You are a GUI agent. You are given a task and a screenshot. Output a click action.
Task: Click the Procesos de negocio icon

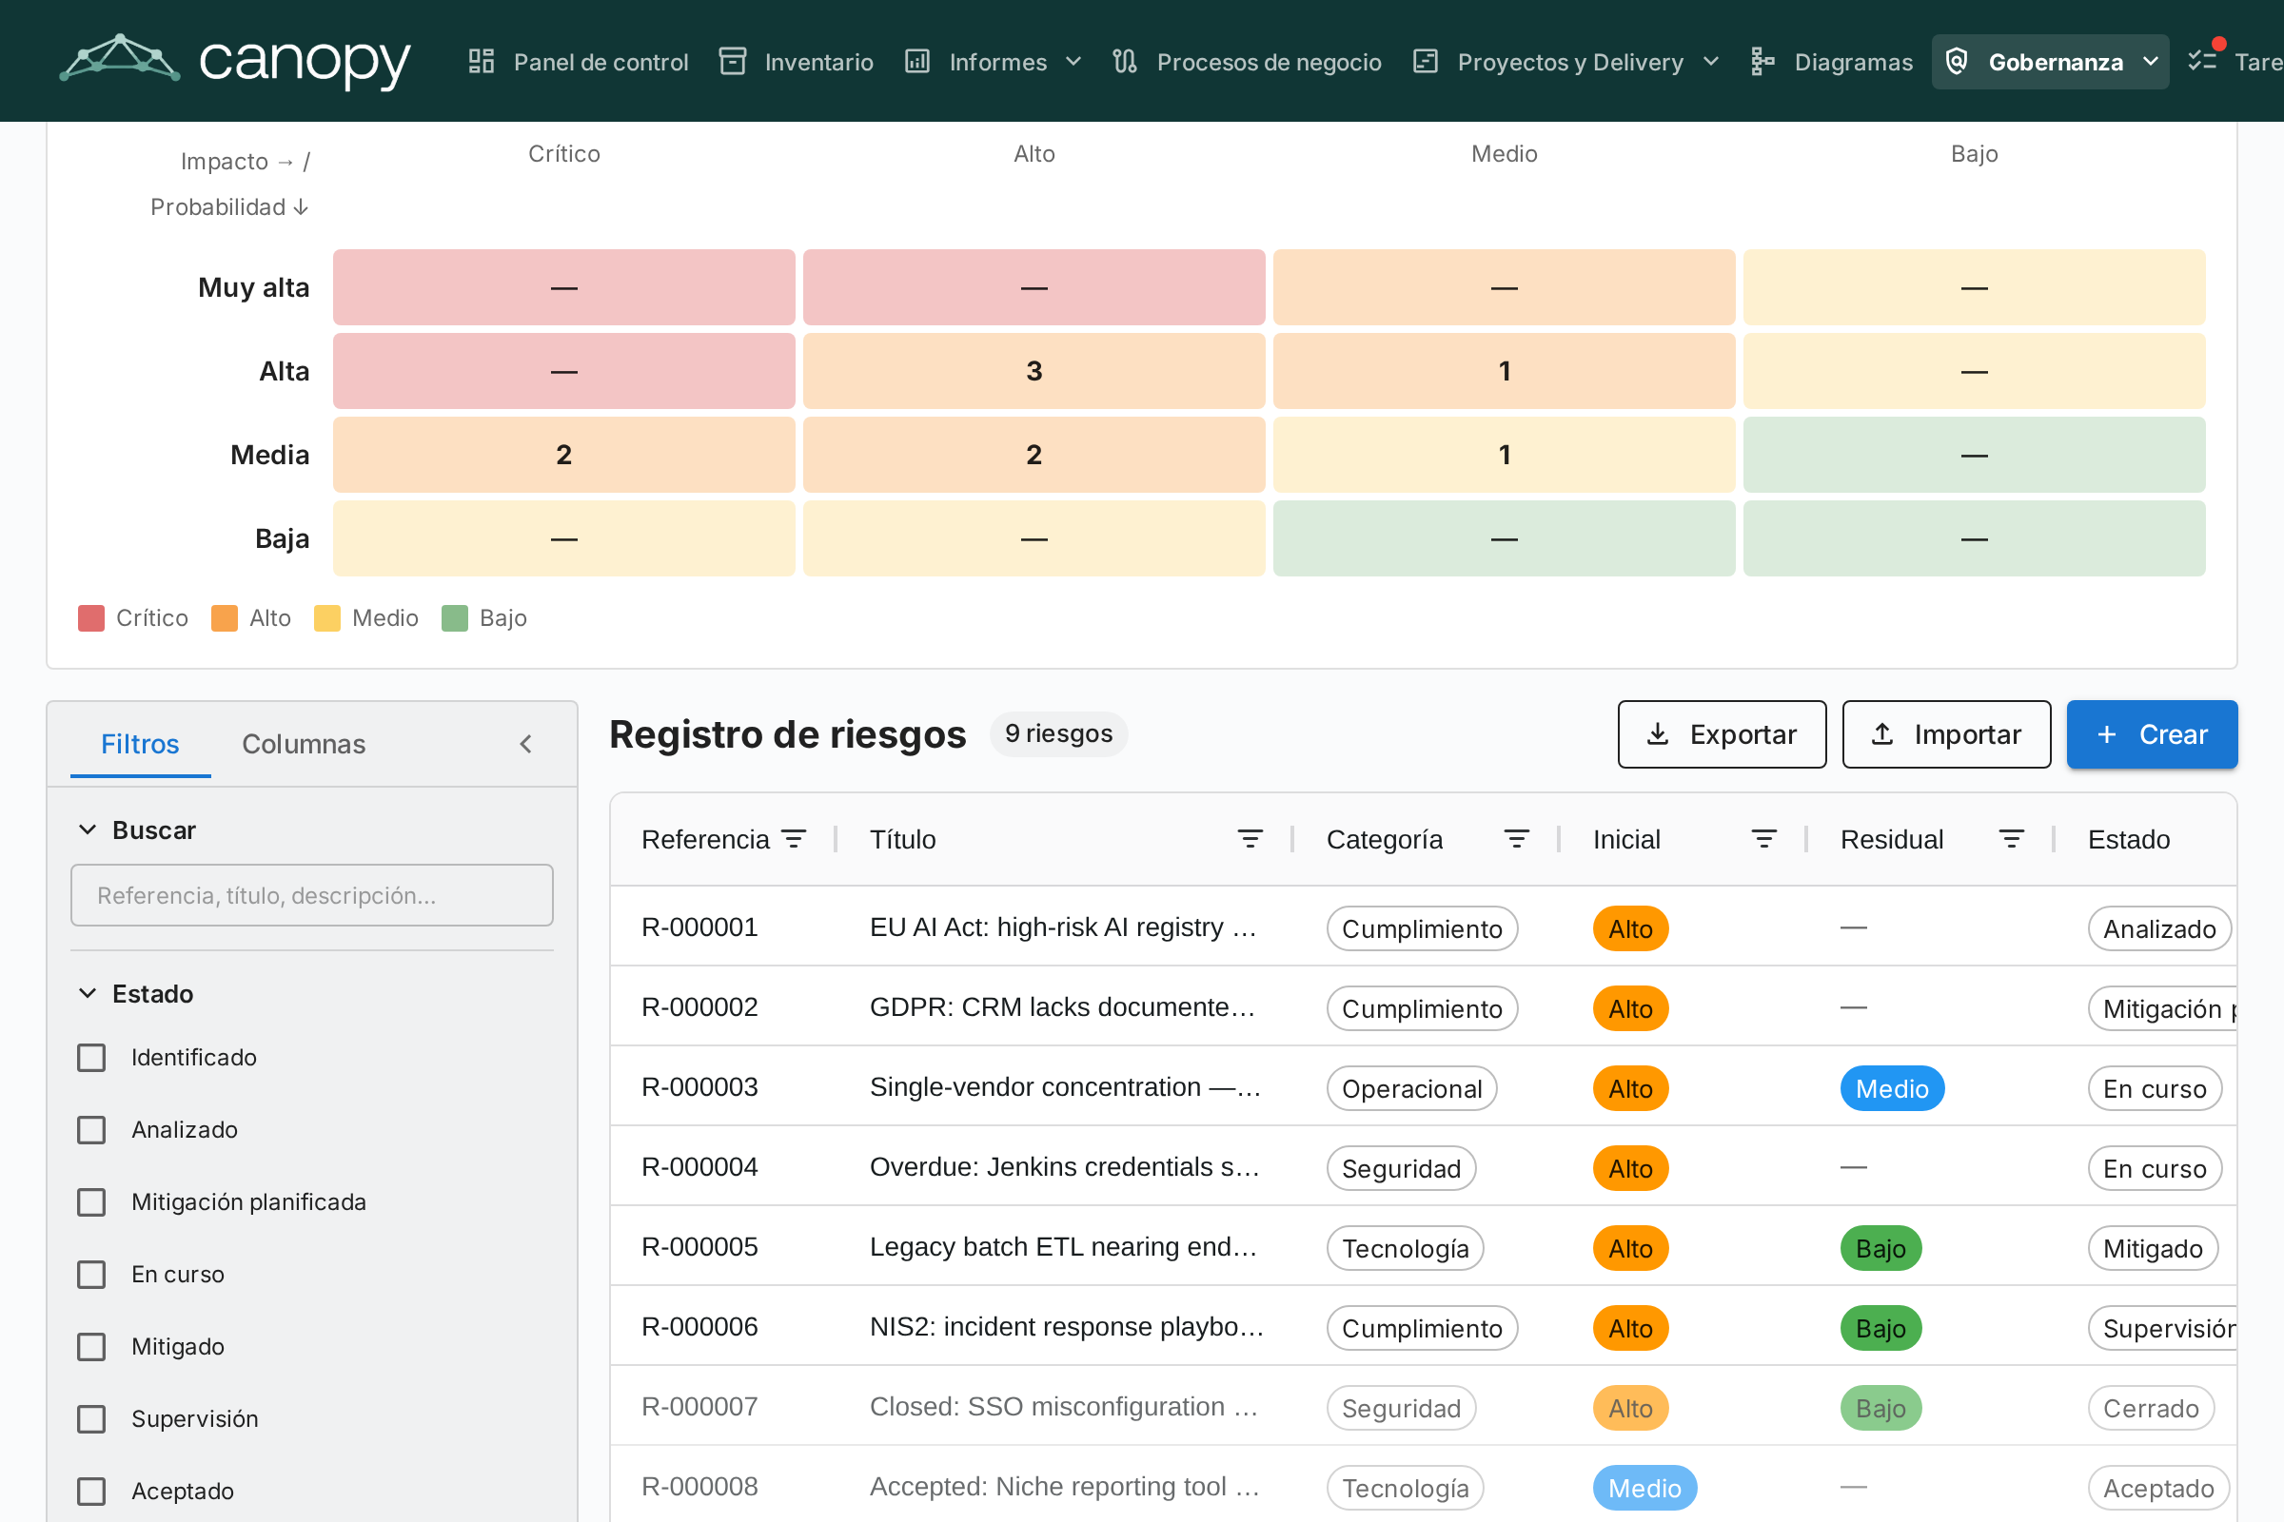click(1125, 62)
